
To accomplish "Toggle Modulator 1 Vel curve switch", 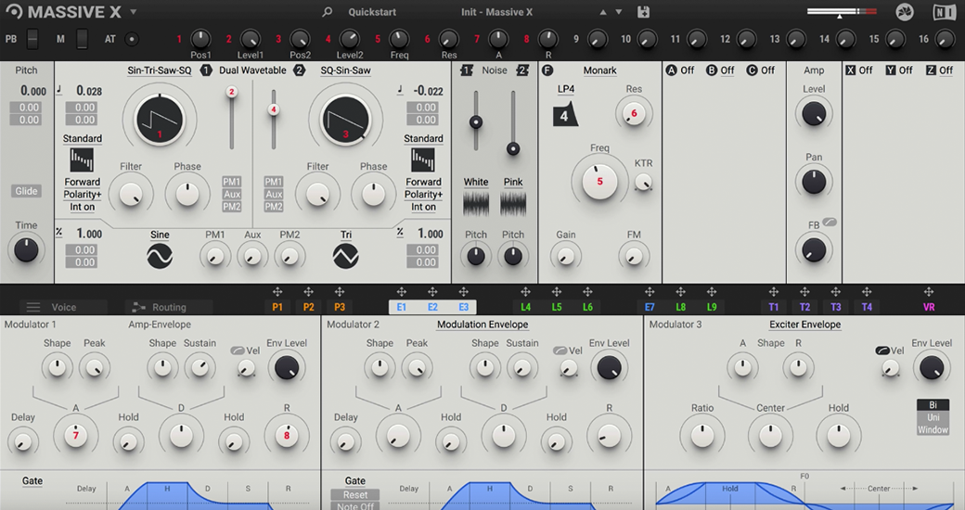I will (x=238, y=351).
